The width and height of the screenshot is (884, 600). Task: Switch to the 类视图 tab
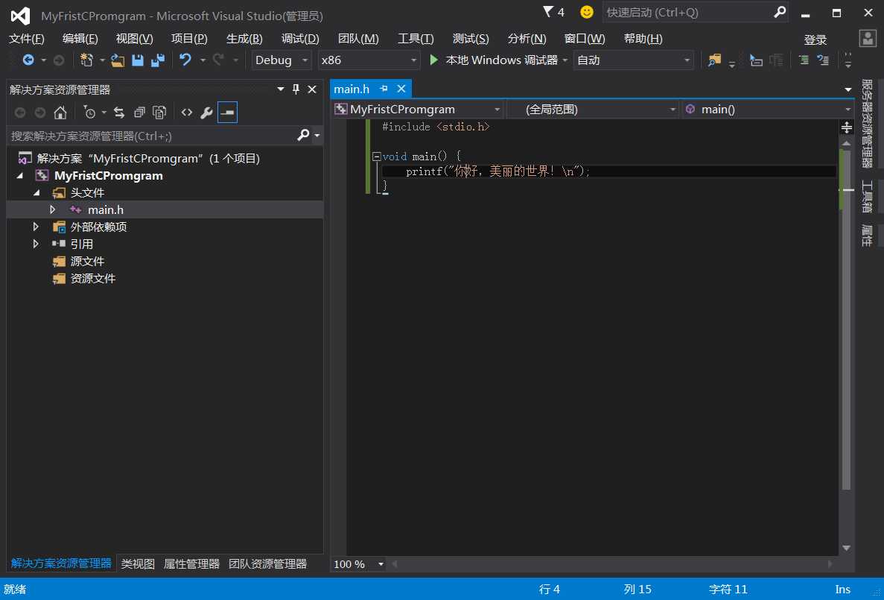(138, 563)
